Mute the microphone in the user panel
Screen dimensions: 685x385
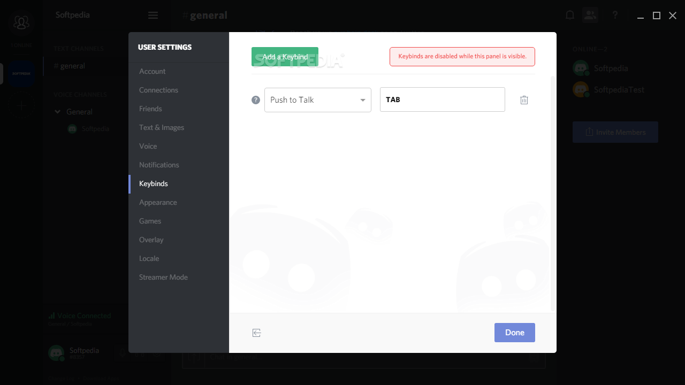(x=123, y=353)
